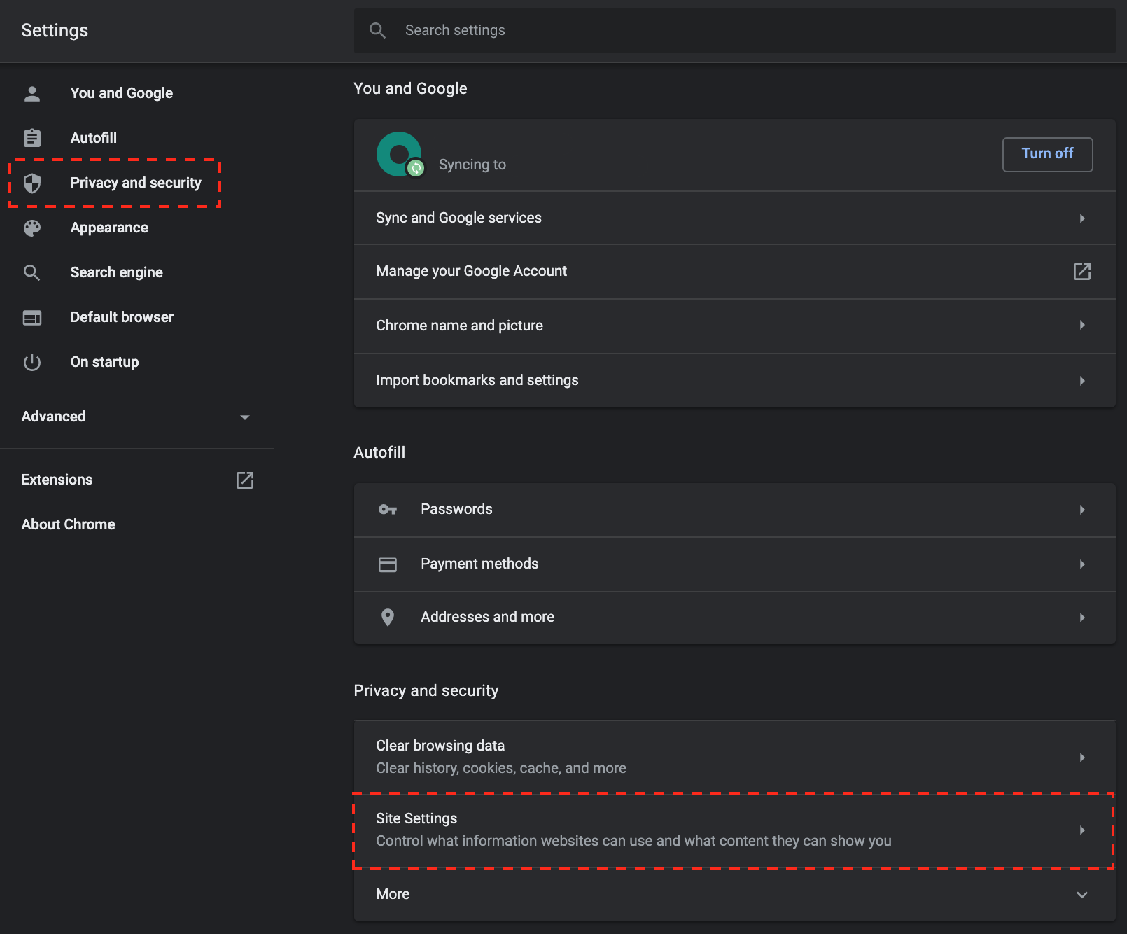
Task: Click the Advanced label in sidebar
Action: [54, 417]
